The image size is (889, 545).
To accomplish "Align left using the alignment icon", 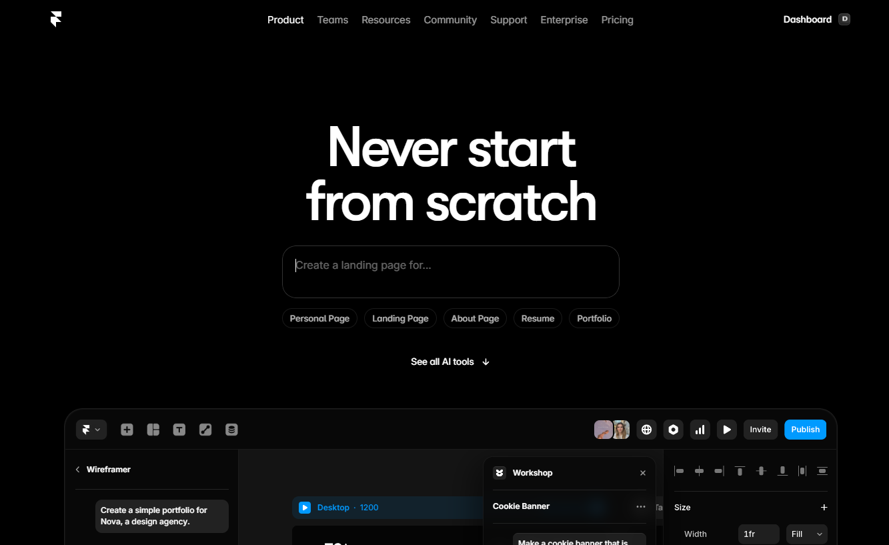I will (x=680, y=471).
